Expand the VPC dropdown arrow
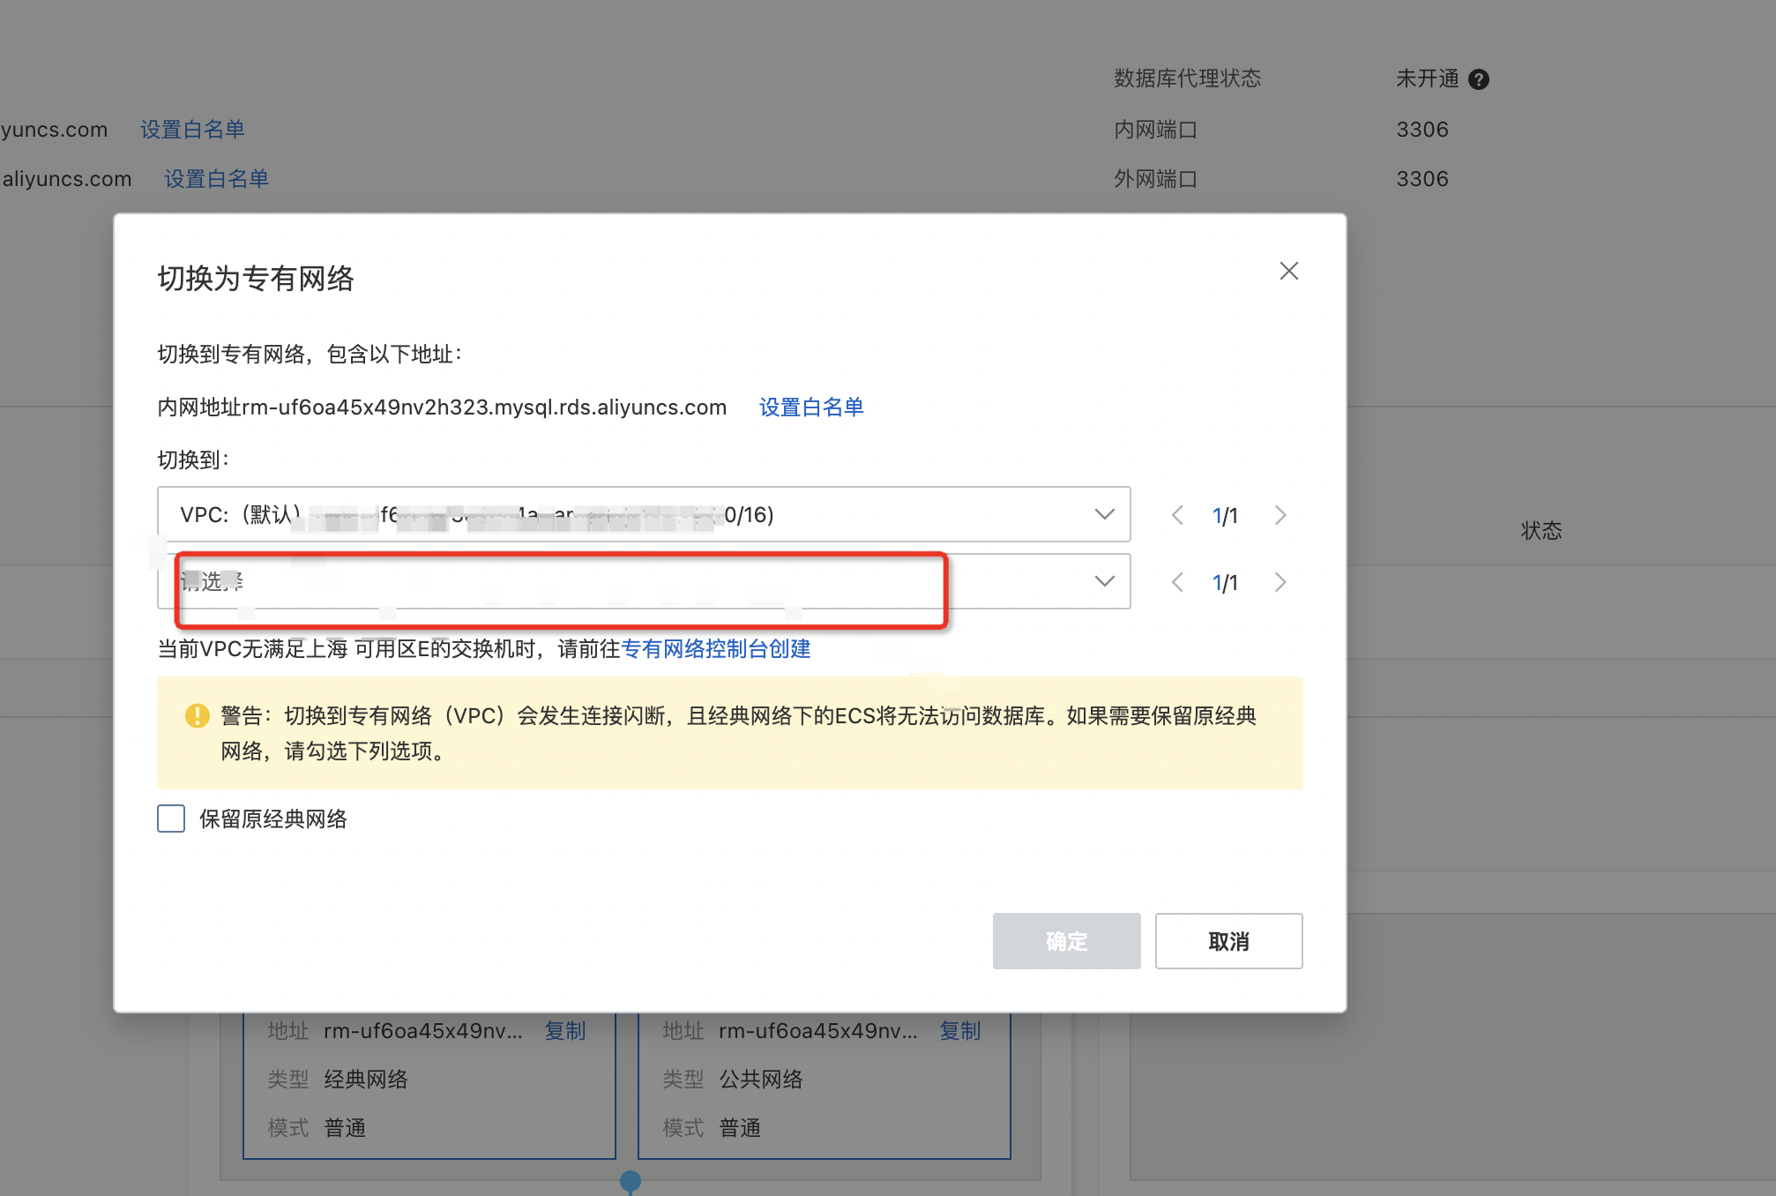Image resolution: width=1776 pixels, height=1196 pixels. (1104, 514)
